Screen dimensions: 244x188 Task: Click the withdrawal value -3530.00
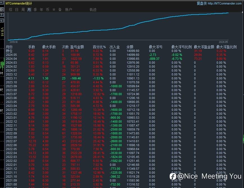click(116, 153)
